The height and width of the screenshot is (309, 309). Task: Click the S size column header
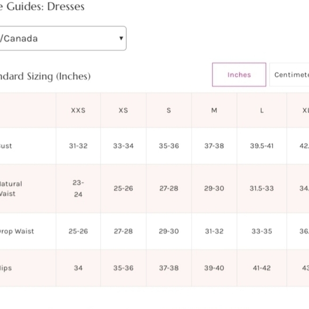(169, 110)
